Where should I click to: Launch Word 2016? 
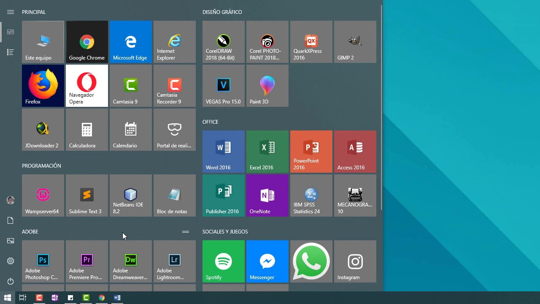[x=223, y=151]
